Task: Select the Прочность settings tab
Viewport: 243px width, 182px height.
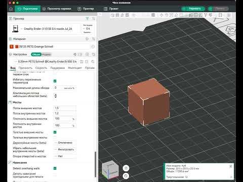Action: (x=25, y=68)
